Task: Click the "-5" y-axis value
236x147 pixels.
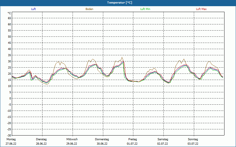Action: coord(10,105)
